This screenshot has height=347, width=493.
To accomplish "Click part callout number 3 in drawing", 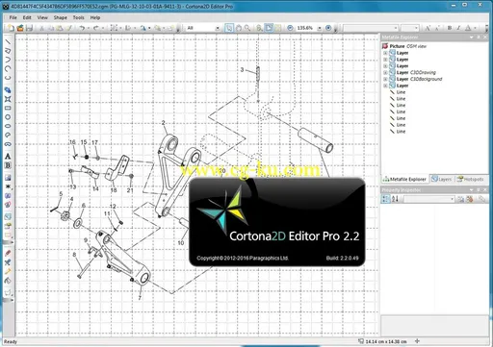I will 242,69.
